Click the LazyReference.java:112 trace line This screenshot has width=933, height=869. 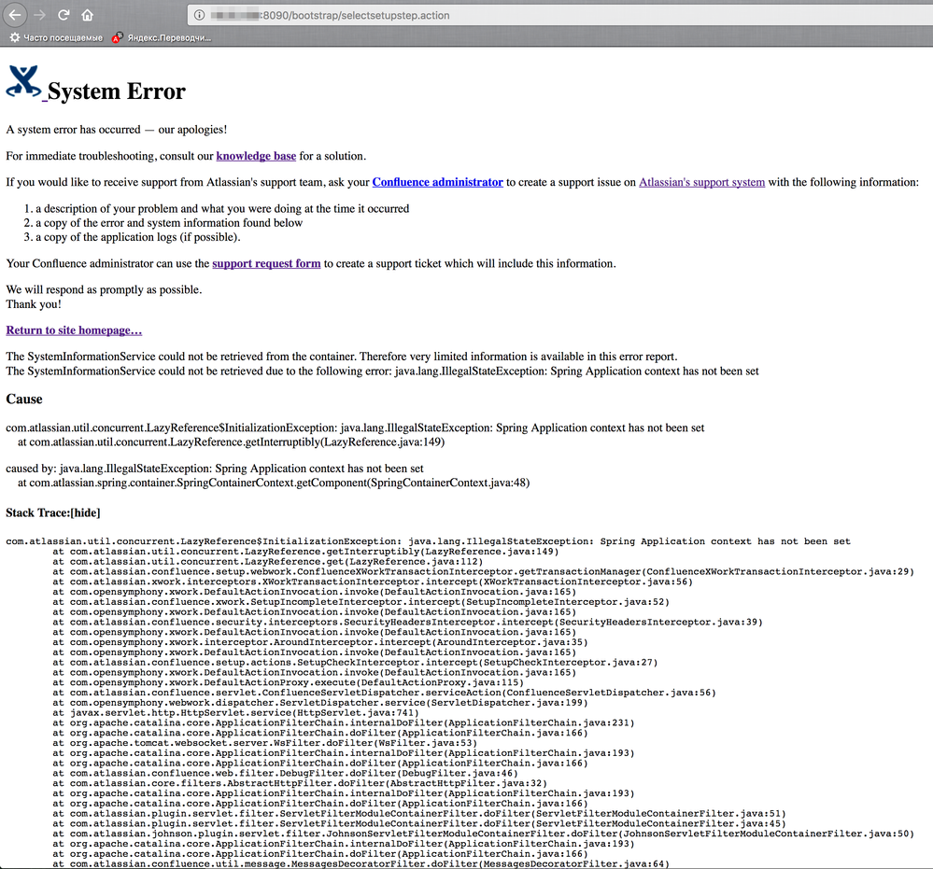268,562
